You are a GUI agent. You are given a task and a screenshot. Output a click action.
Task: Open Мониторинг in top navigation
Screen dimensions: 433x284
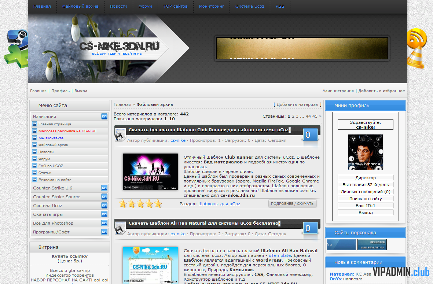(x=212, y=6)
